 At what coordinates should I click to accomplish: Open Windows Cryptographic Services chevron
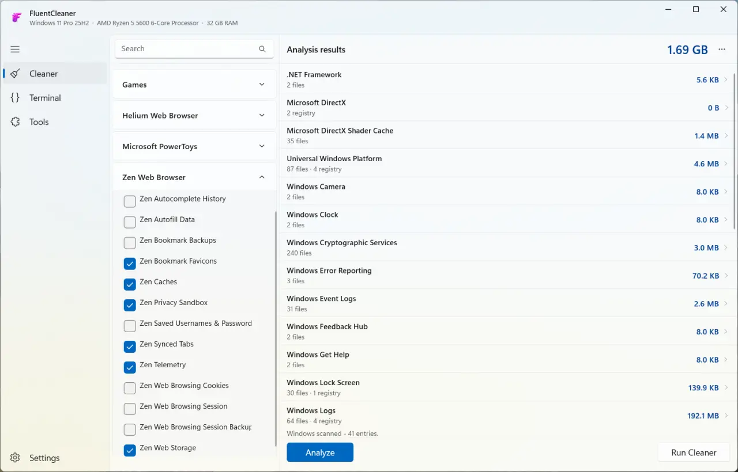[x=726, y=248]
